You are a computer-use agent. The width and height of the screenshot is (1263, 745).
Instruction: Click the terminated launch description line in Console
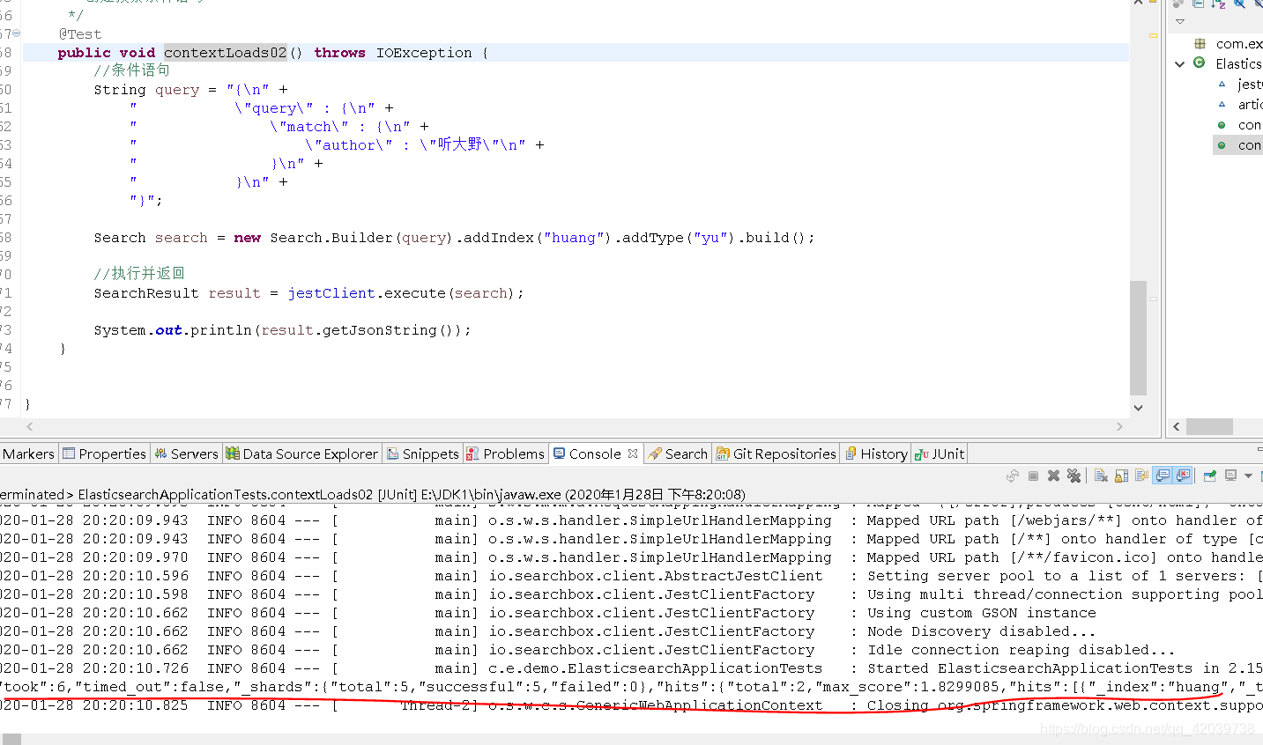[373, 494]
